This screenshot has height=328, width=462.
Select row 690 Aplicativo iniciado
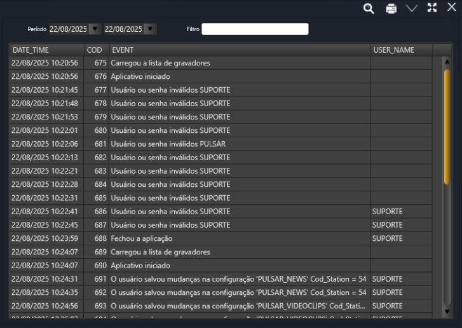point(221,266)
